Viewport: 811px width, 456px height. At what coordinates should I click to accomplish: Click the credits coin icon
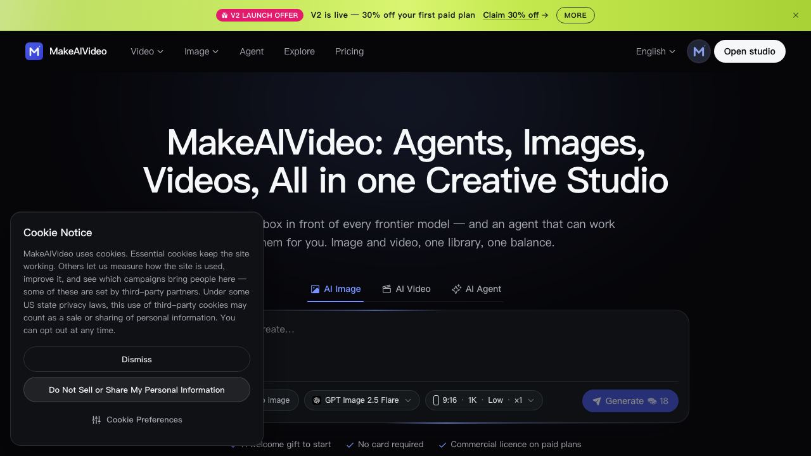[652, 401]
